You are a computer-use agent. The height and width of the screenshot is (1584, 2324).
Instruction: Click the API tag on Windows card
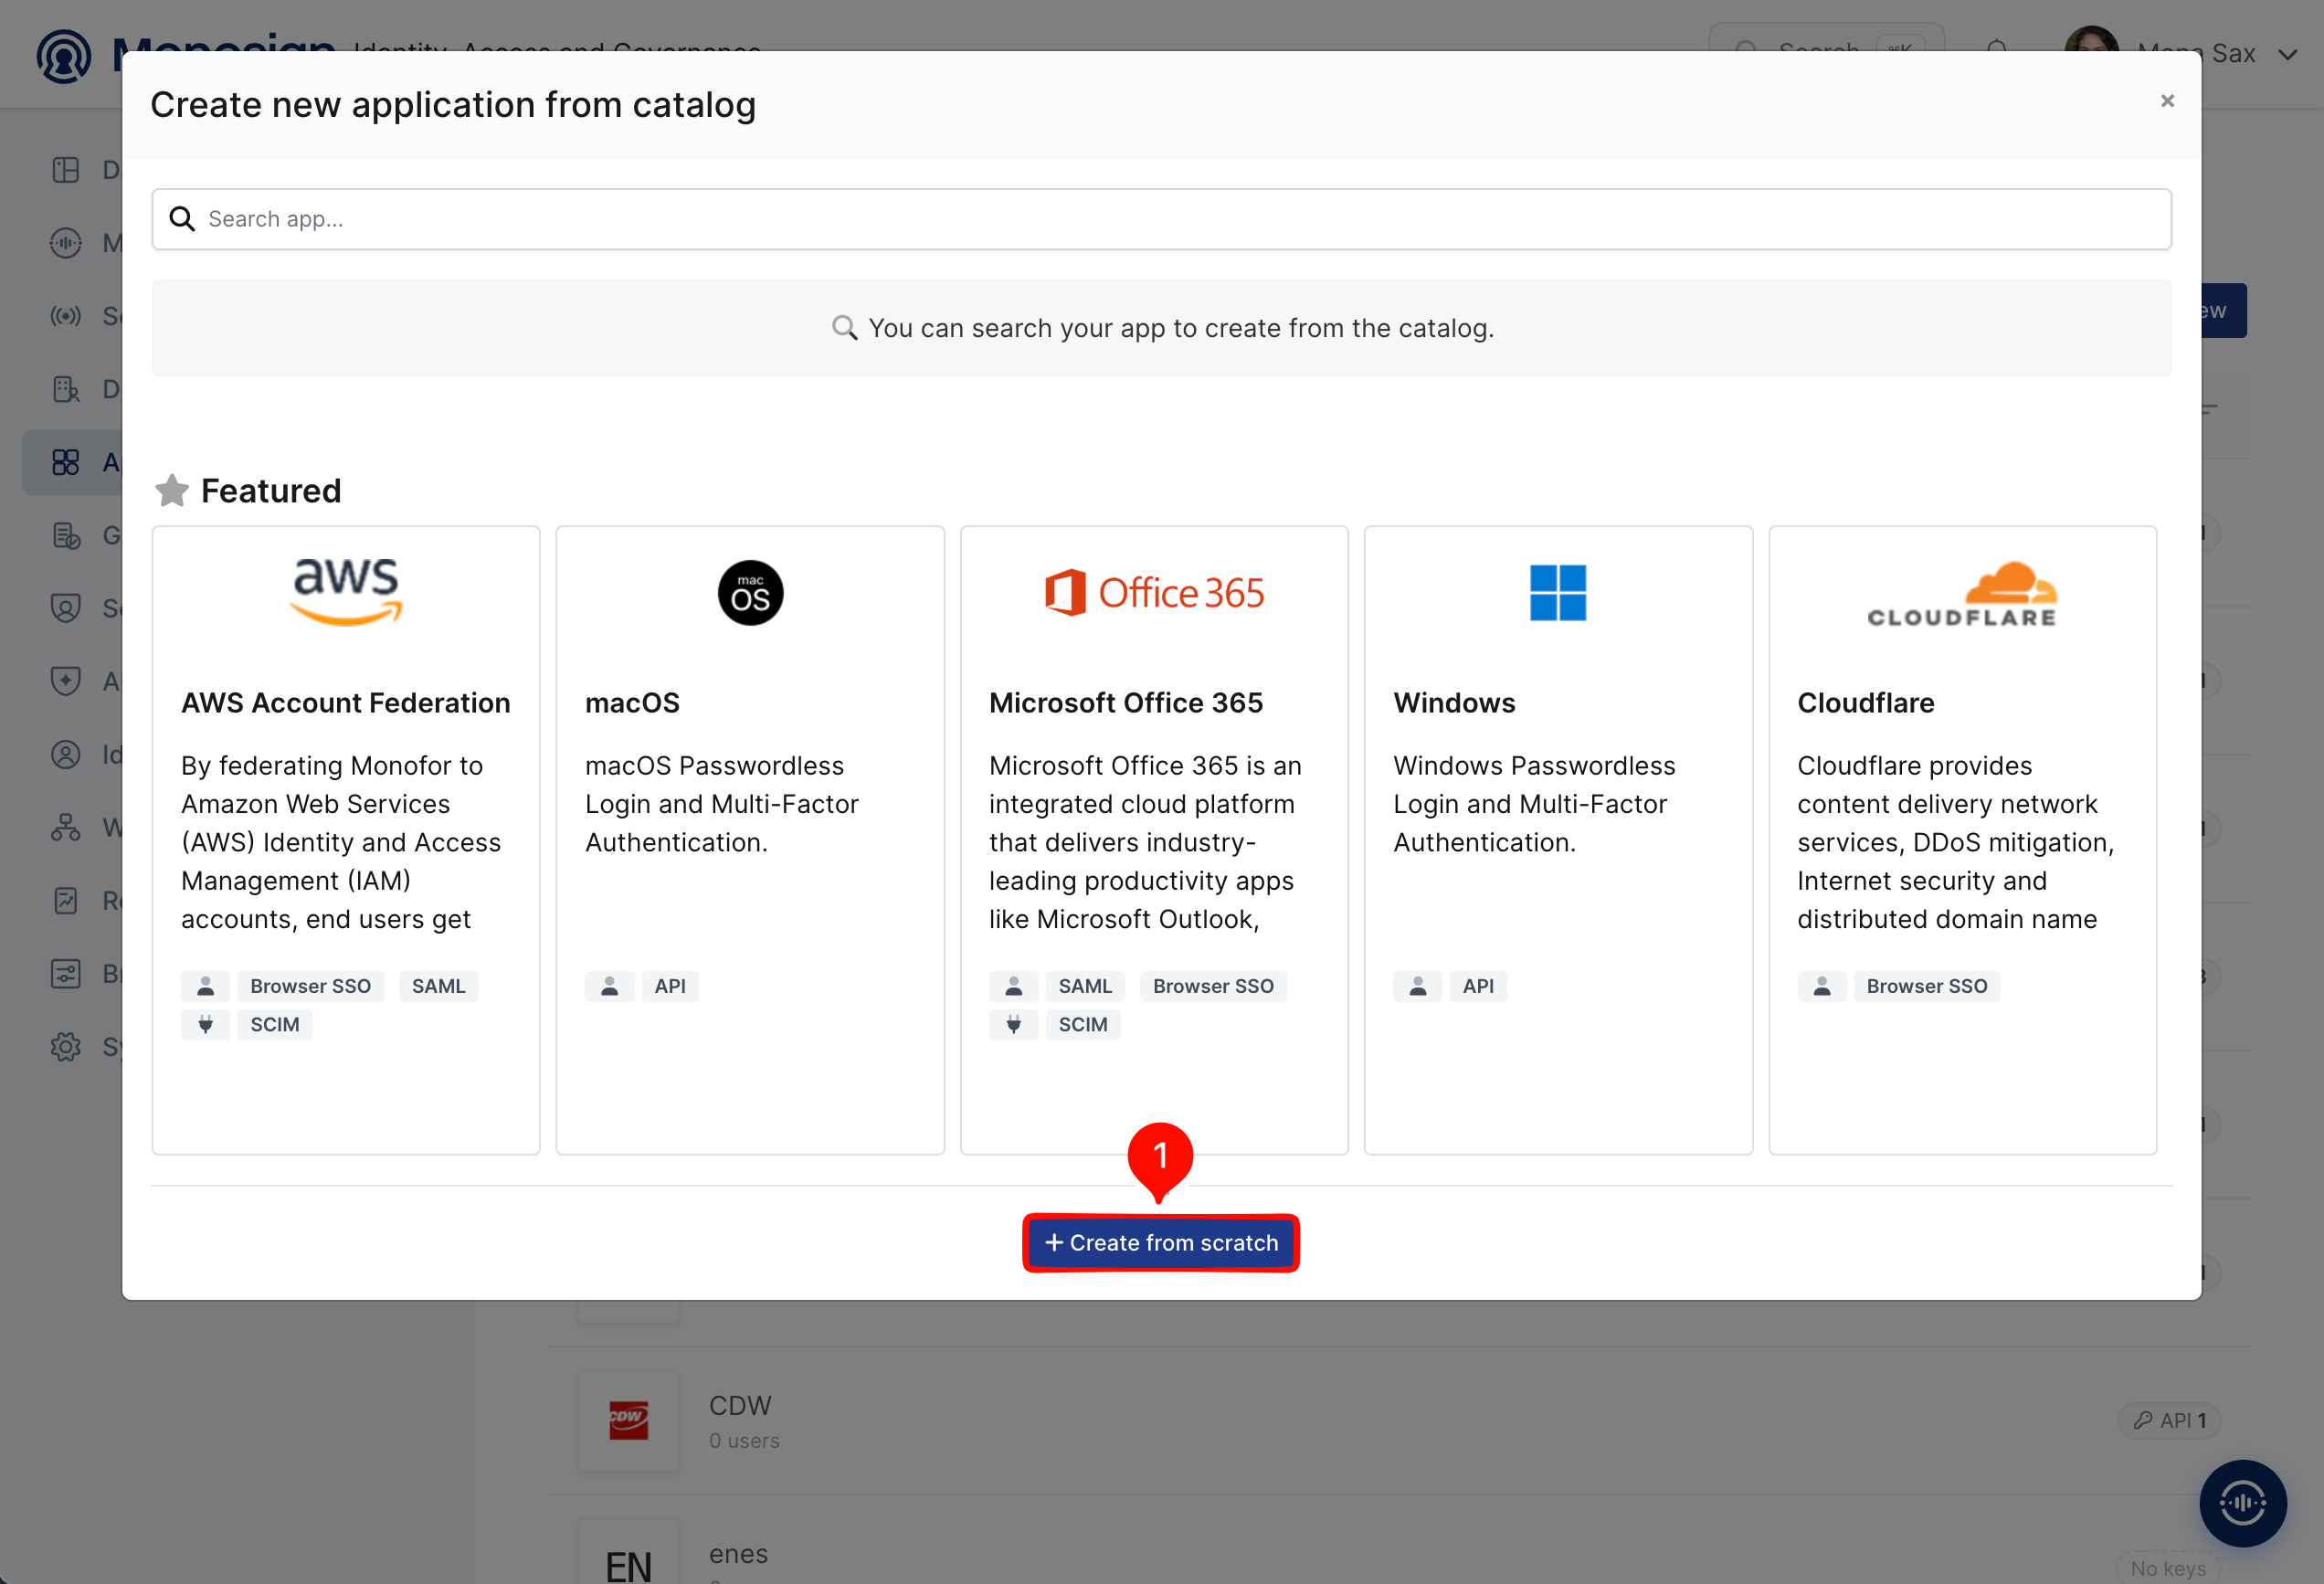[1478, 986]
